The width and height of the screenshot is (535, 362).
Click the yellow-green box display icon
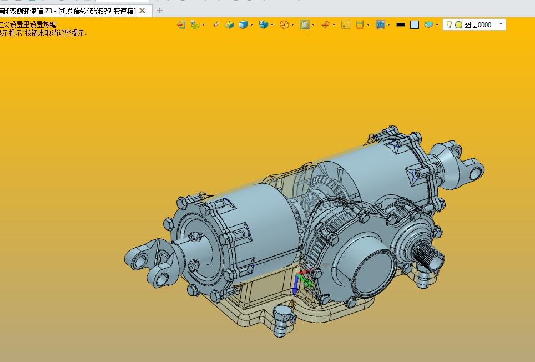[x=229, y=24]
